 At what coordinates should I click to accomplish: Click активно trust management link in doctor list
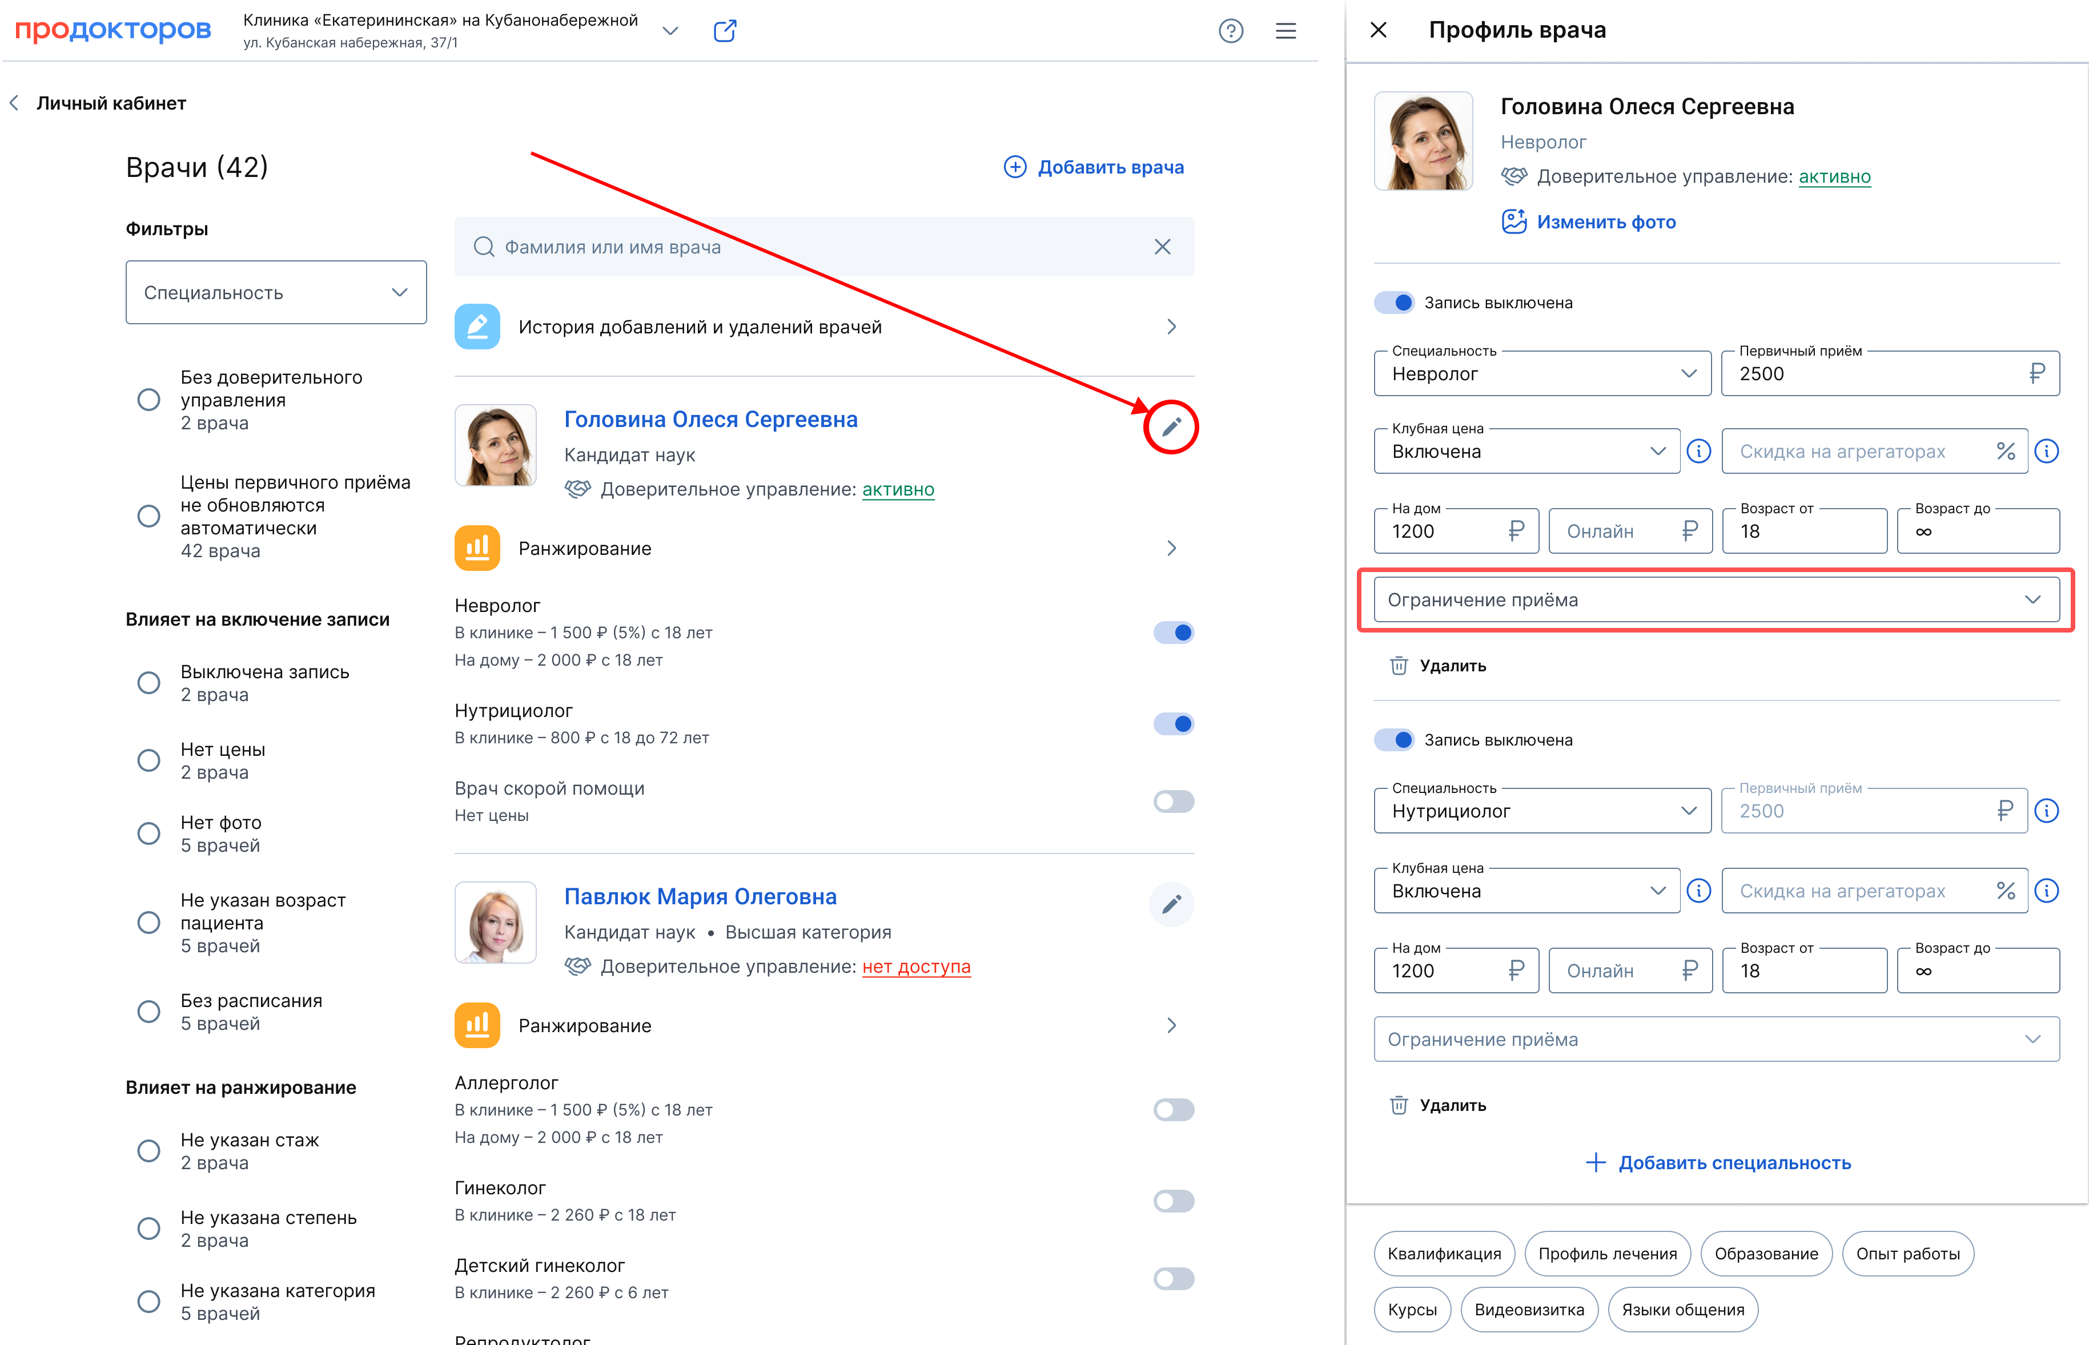(898, 489)
